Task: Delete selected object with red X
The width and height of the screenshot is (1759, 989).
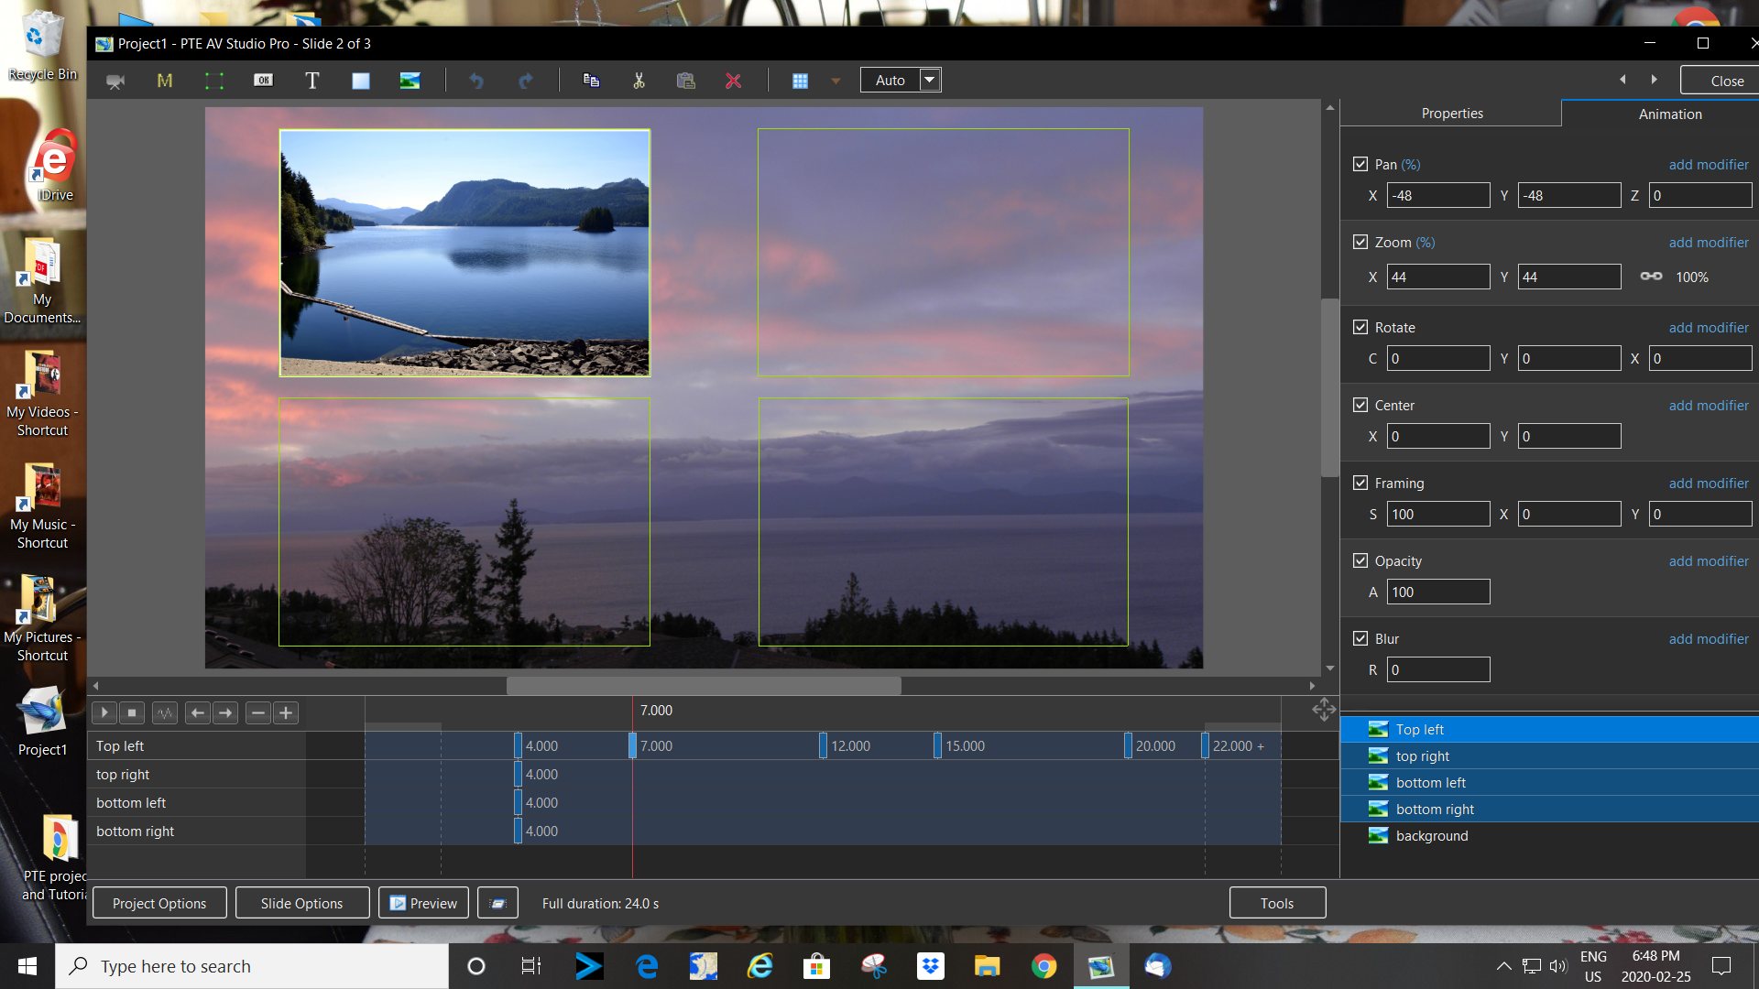Action: pyautogui.click(x=733, y=81)
